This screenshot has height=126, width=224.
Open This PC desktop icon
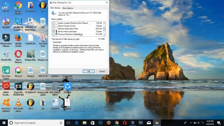tap(6, 7)
